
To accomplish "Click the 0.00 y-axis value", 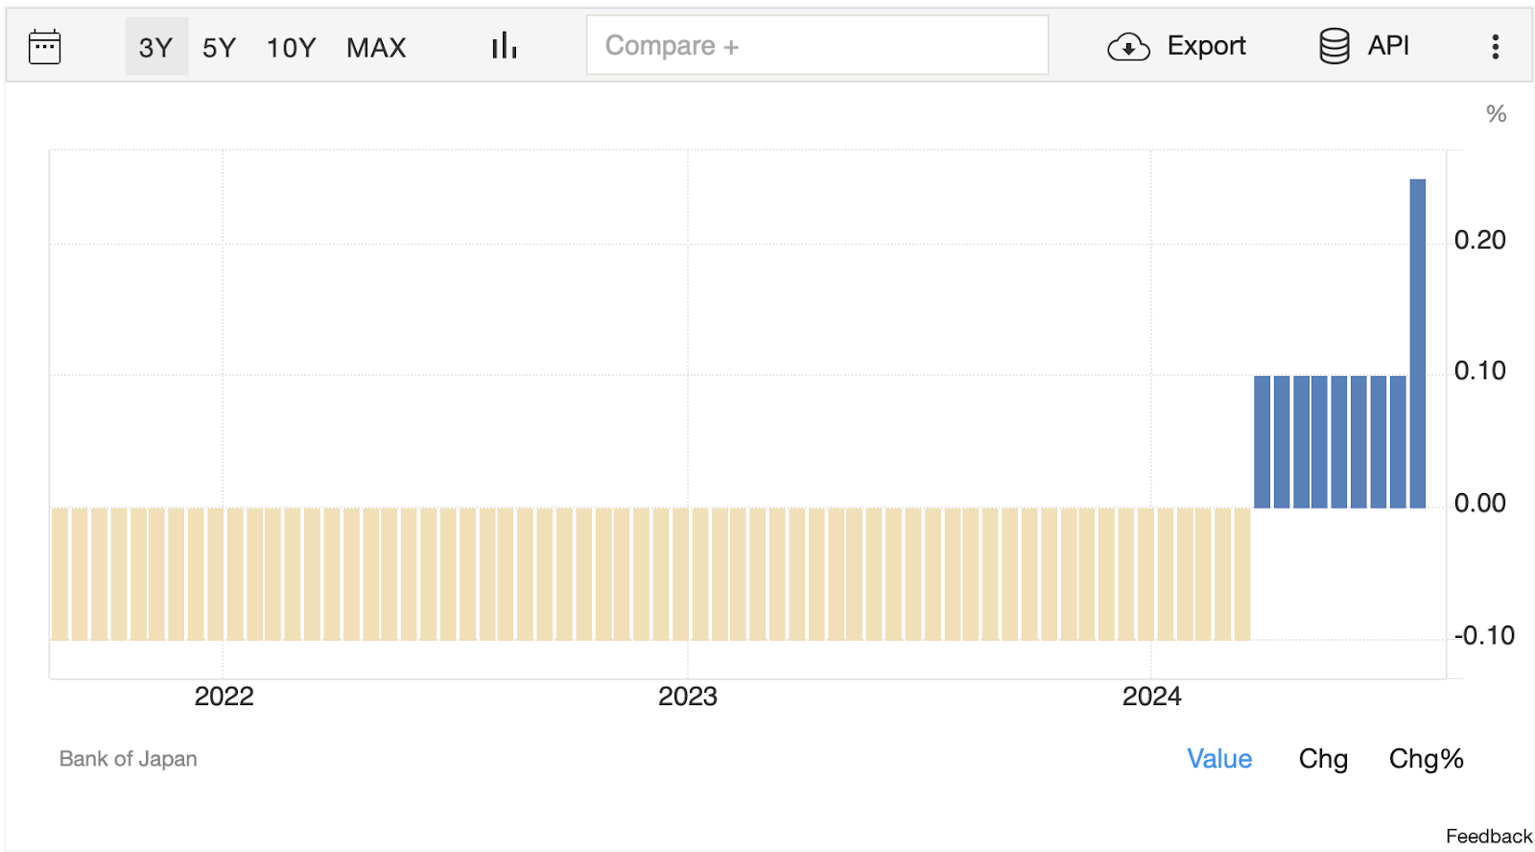I will click(1479, 503).
